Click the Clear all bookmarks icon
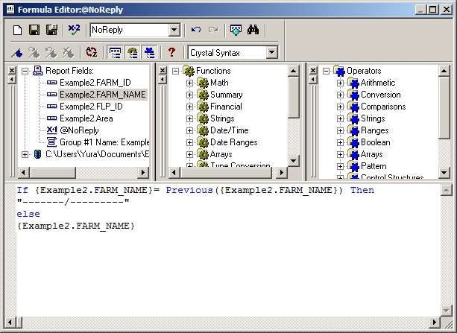 point(69,53)
